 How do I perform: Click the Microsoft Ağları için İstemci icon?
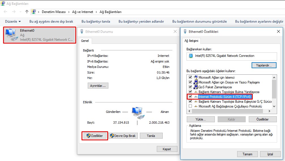coord(196,77)
